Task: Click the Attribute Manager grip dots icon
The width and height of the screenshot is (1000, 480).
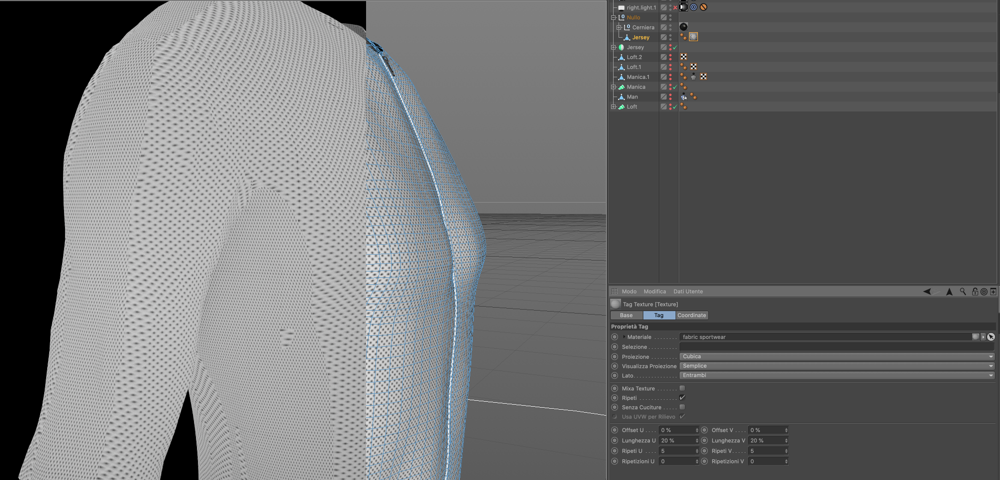Action: tap(615, 291)
